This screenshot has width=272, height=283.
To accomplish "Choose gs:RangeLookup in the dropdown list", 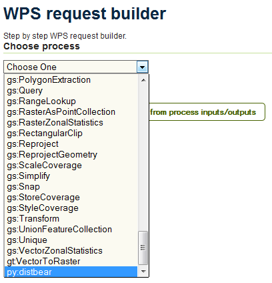I will tap(71, 101).
